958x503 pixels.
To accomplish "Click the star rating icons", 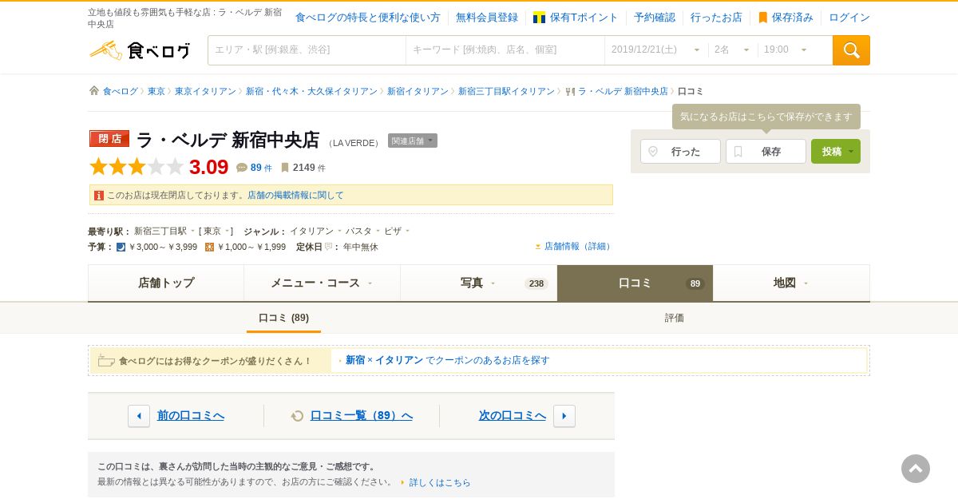I will coord(137,167).
